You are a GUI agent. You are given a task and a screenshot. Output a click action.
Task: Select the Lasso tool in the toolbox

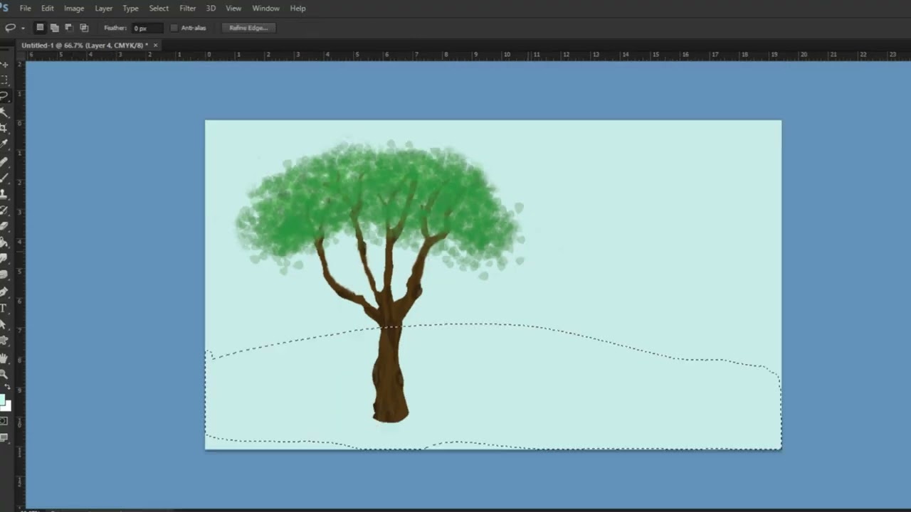[x=4, y=96]
